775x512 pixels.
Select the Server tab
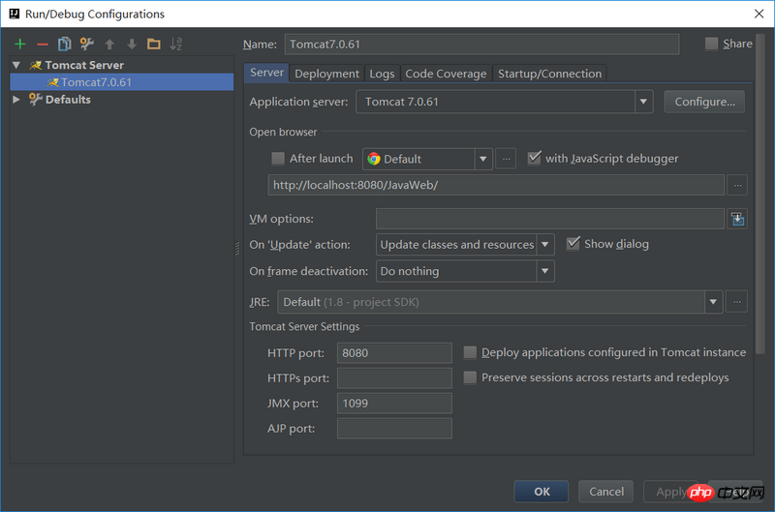pyautogui.click(x=266, y=73)
